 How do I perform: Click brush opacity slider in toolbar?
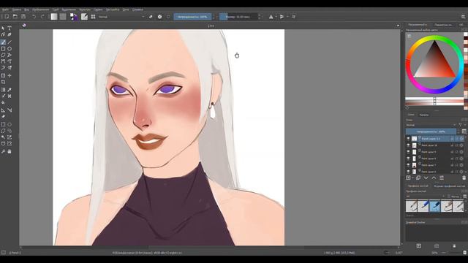(192, 17)
